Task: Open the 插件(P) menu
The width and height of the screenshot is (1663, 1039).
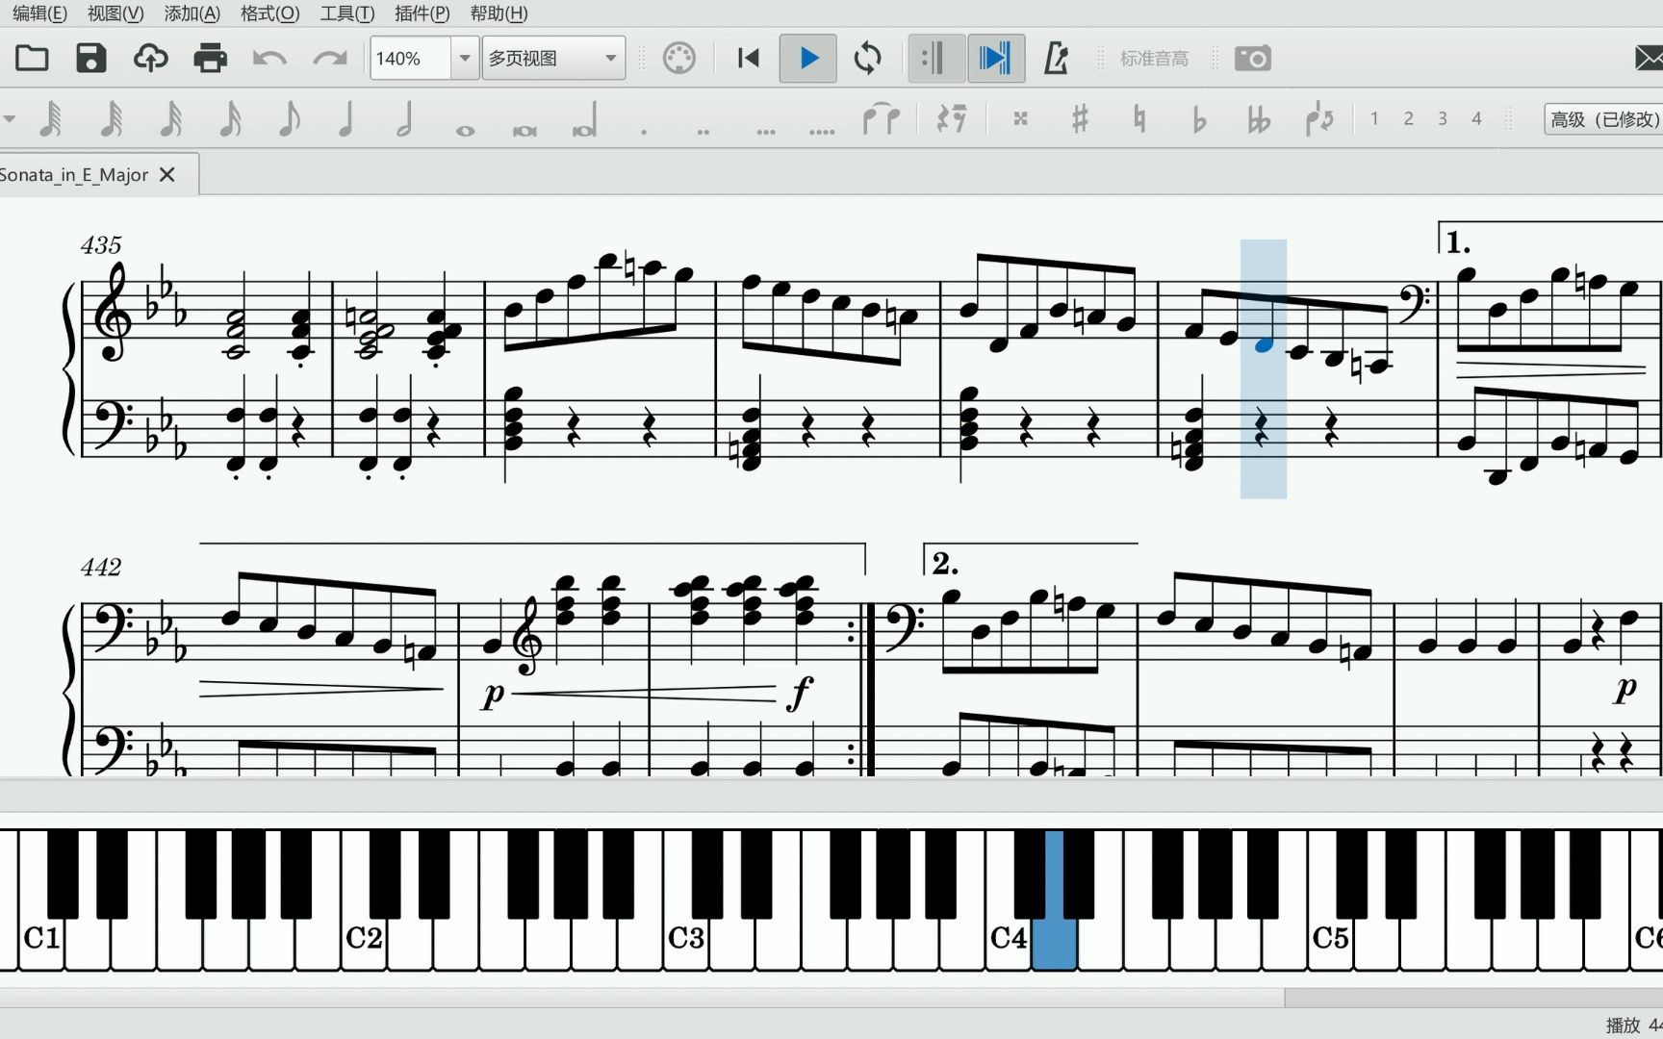Action: pos(422,13)
